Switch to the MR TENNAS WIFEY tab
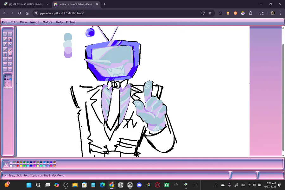The width and height of the screenshot is (285, 190). (x=27, y=4)
